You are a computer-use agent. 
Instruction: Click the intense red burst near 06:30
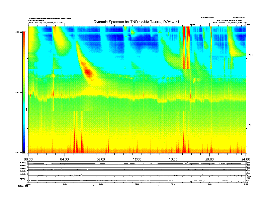click(x=88, y=72)
